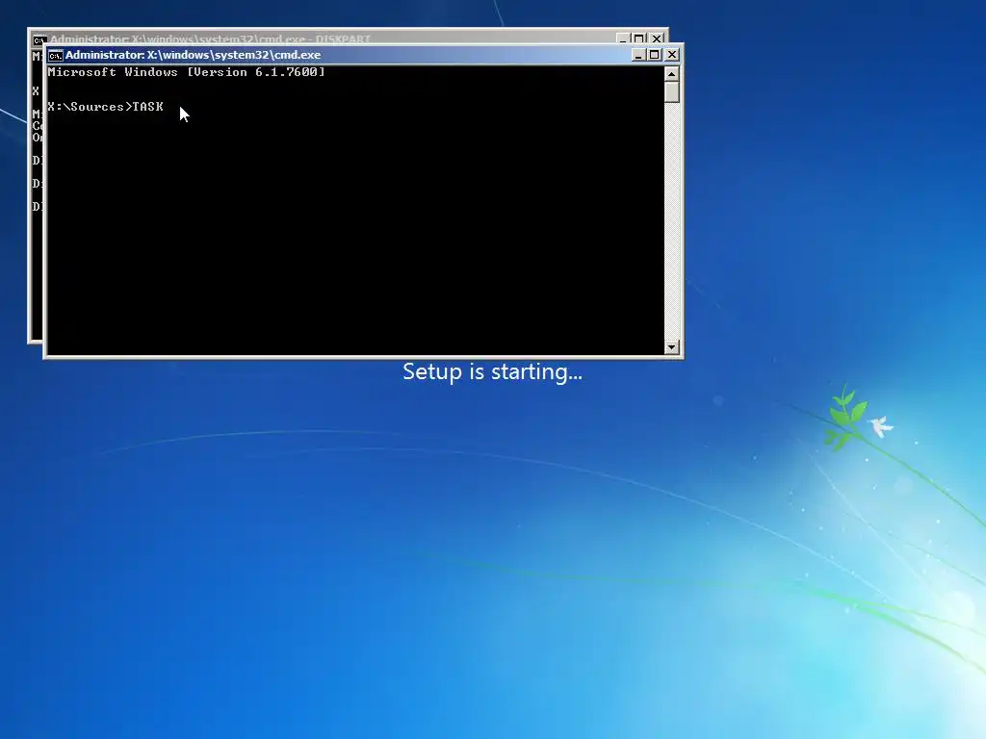Click the 'Setup is starting...' text
The width and height of the screenshot is (986, 739).
pos(492,372)
